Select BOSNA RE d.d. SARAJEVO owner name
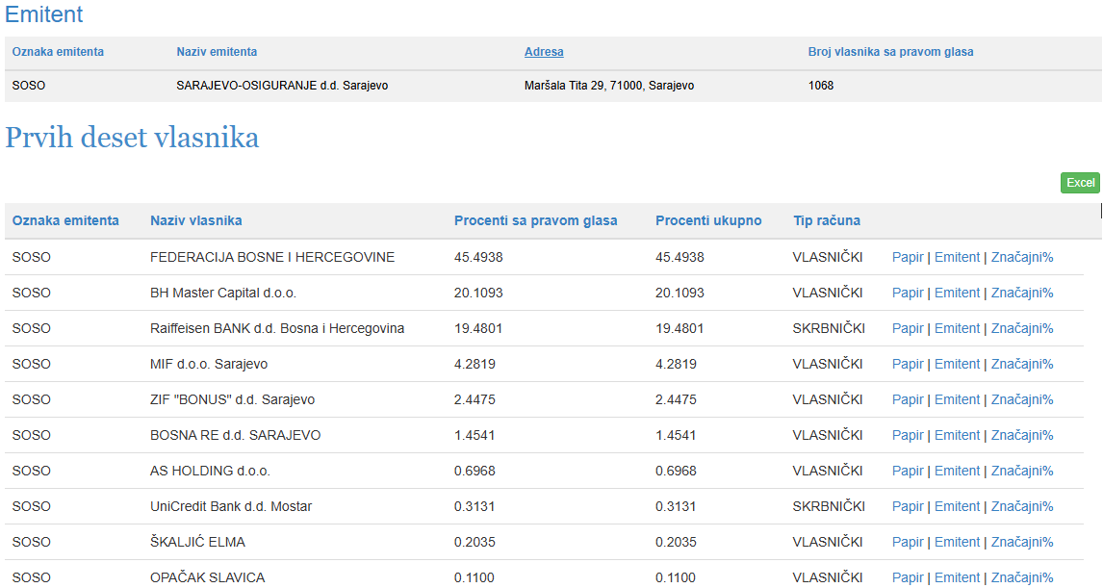Viewport: 1103px width, 588px height. [235, 435]
